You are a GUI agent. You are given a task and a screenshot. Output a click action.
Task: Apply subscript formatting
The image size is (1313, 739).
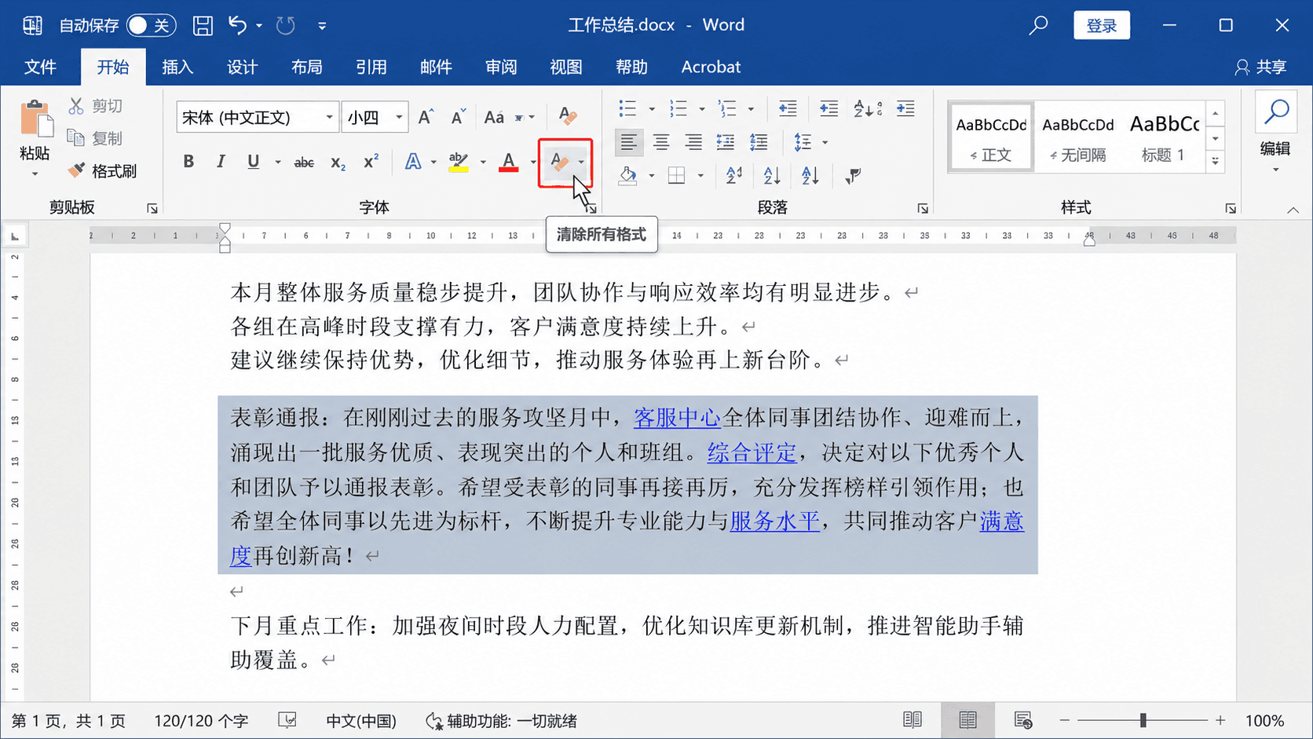pyautogui.click(x=338, y=163)
